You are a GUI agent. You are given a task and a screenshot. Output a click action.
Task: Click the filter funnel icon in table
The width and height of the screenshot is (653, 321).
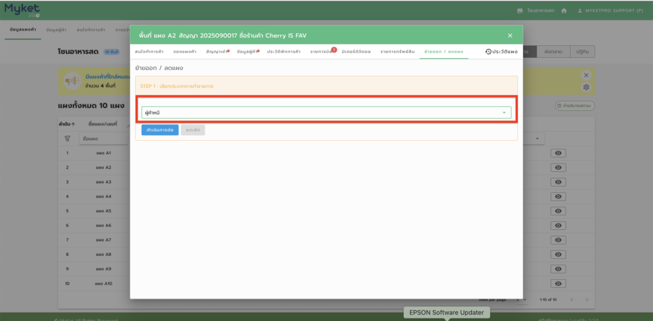tap(67, 138)
